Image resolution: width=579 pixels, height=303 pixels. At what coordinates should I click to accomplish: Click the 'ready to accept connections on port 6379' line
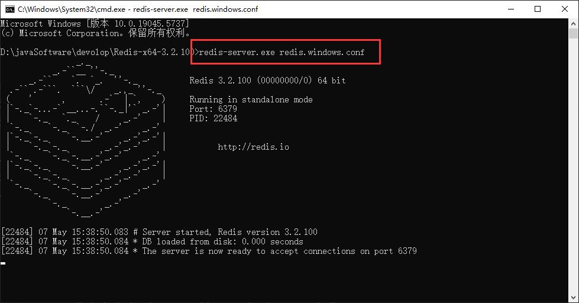click(x=209, y=252)
